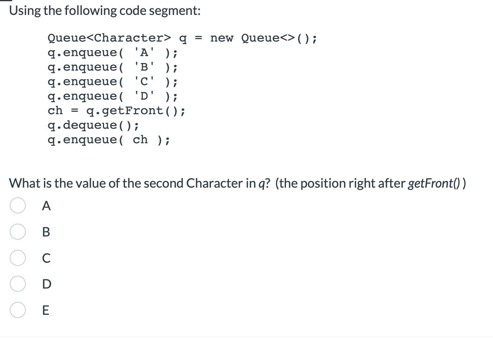Select answer choice E

point(18,310)
